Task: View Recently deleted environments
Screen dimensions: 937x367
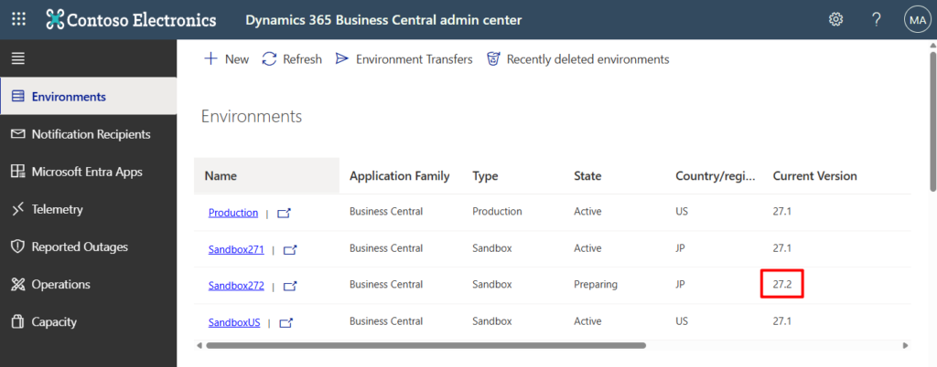Action: (x=577, y=59)
